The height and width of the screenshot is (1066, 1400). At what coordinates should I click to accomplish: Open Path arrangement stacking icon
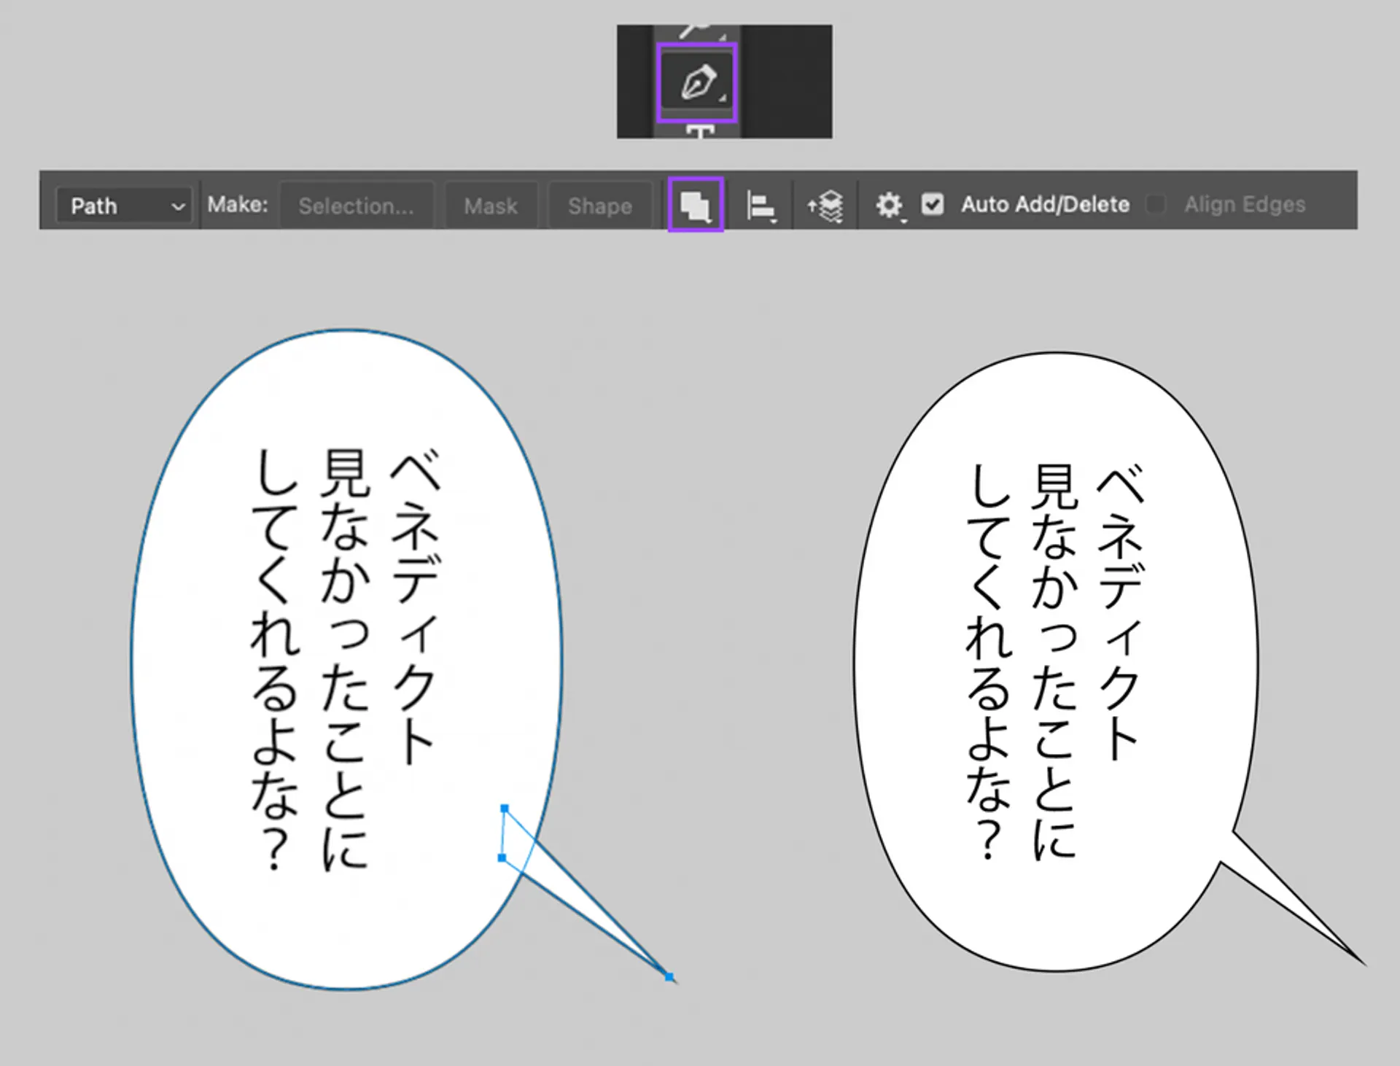click(825, 206)
